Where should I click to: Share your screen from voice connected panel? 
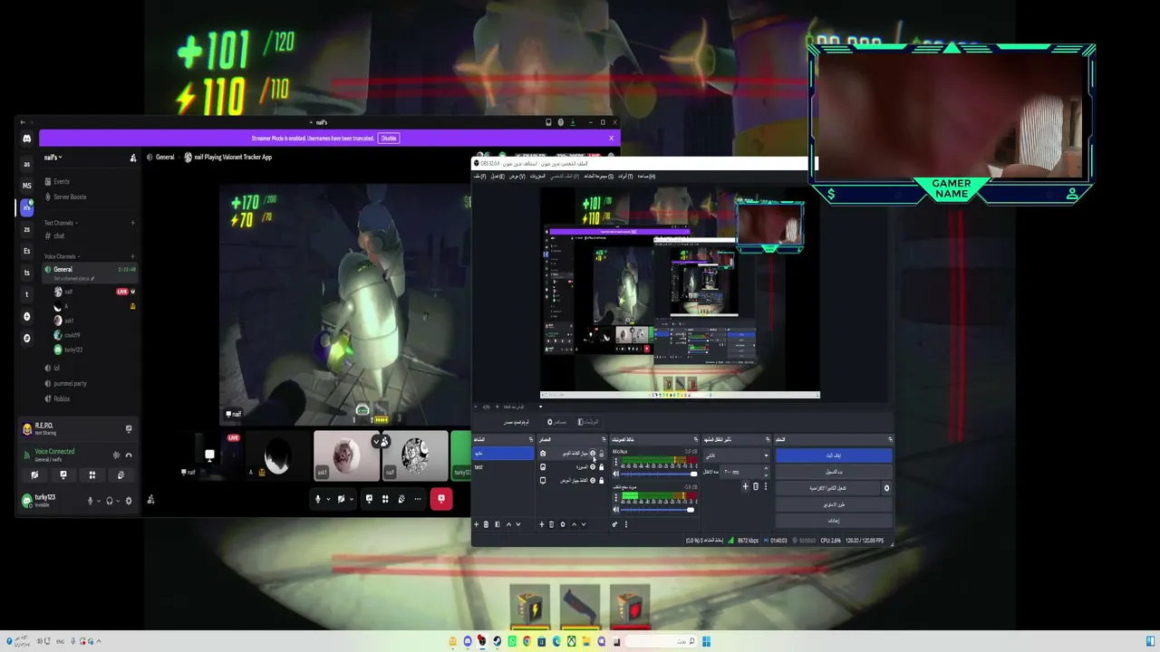pos(63,475)
